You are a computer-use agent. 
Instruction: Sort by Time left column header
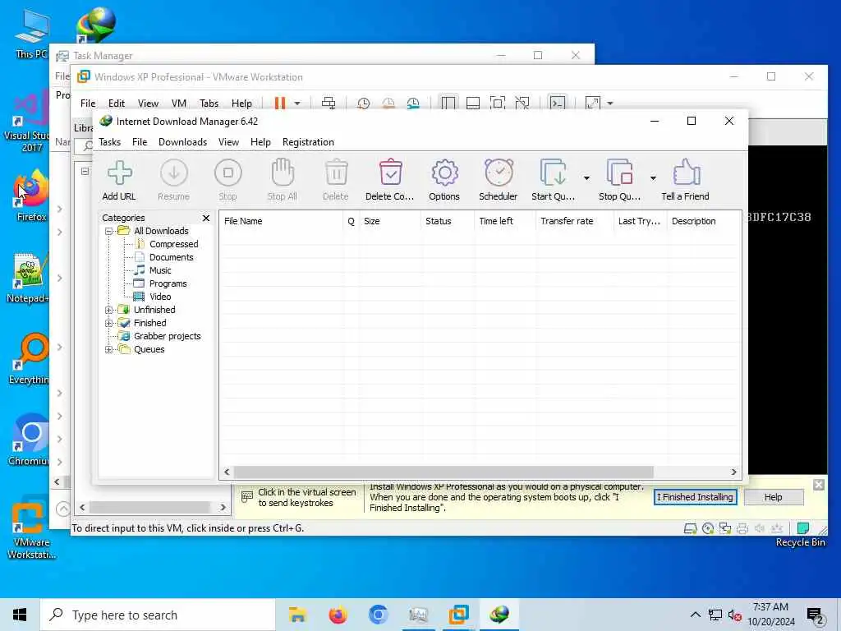[505, 221]
